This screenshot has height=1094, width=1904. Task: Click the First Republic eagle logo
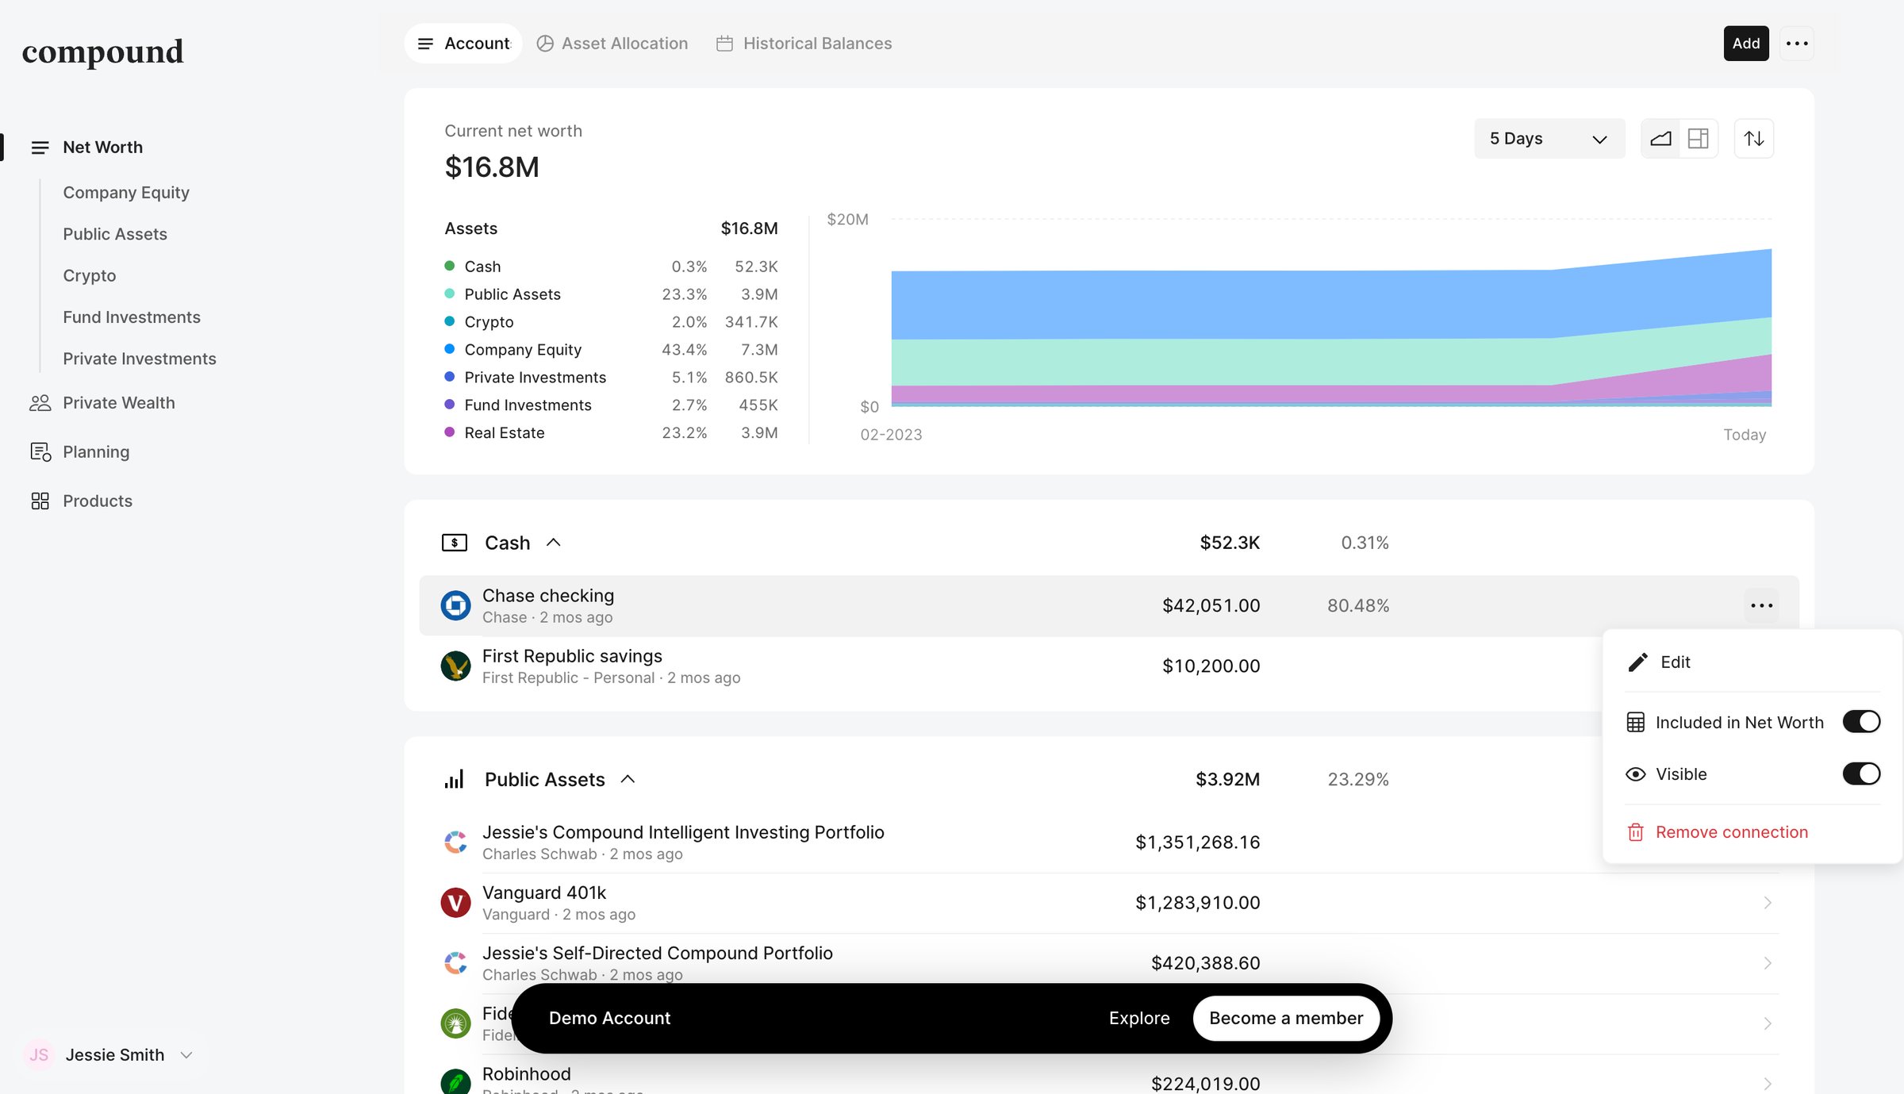[455, 666]
